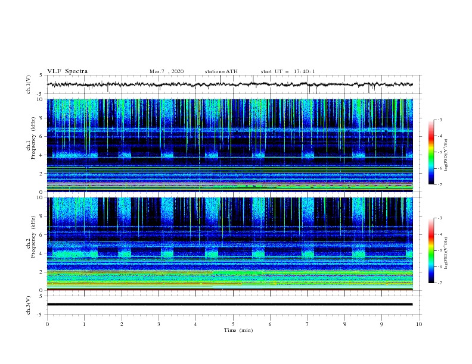
Task: Click the "ch.1(V)" axis label
Action: (x=29, y=84)
